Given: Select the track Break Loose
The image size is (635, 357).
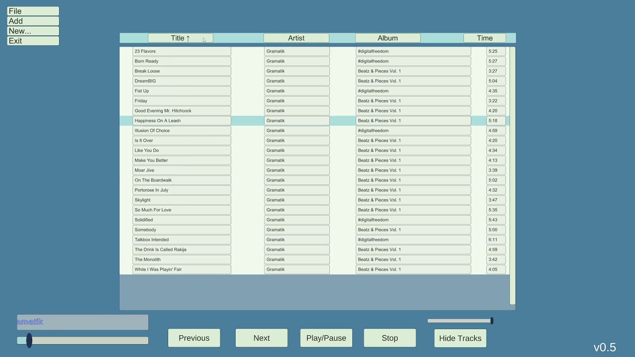Looking at the screenshot, I should (182, 71).
